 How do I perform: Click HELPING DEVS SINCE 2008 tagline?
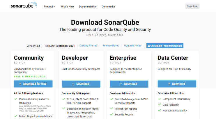(105, 35)
